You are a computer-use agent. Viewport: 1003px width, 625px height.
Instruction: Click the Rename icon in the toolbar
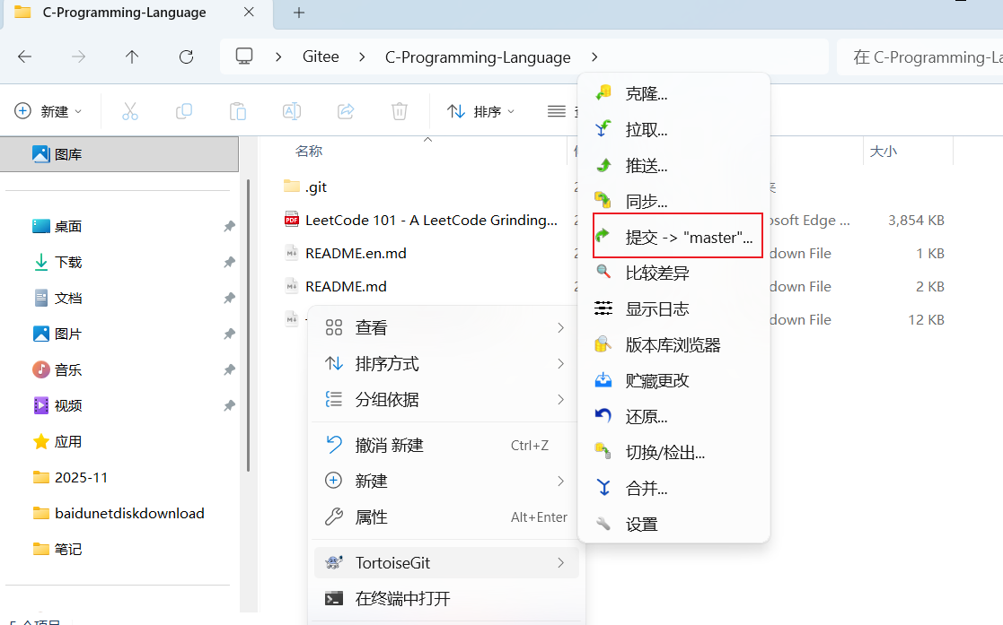(x=292, y=111)
